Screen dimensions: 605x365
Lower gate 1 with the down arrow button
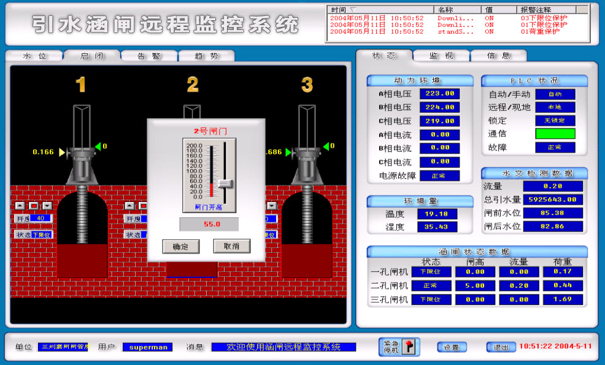pyautogui.click(x=47, y=206)
